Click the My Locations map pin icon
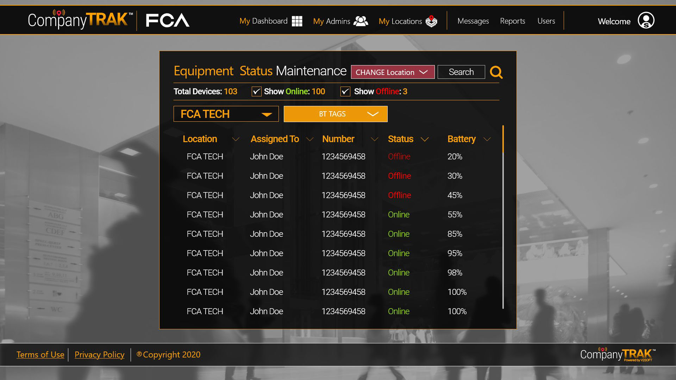This screenshot has height=380, width=676. [x=431, y=21]
